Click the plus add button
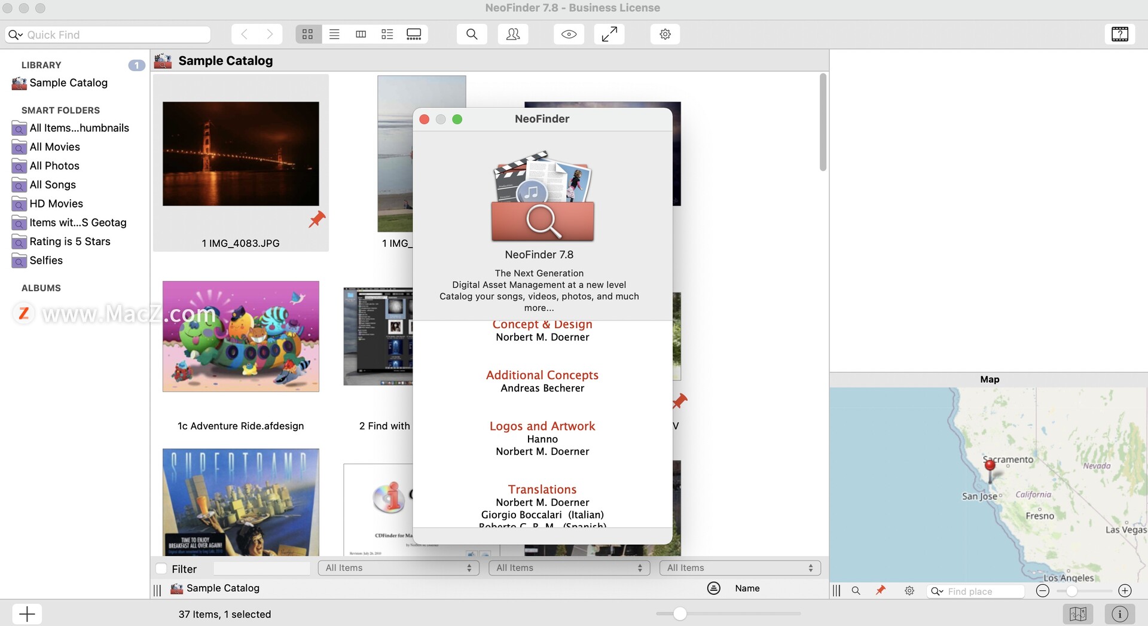The image size is (1148, 626). [x=27, y=614]
